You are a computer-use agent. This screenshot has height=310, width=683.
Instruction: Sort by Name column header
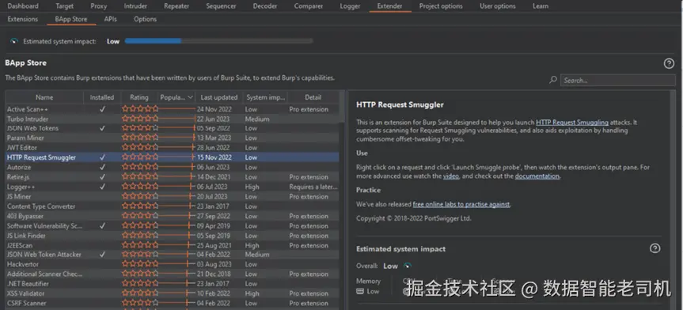[x=44, y=97]
